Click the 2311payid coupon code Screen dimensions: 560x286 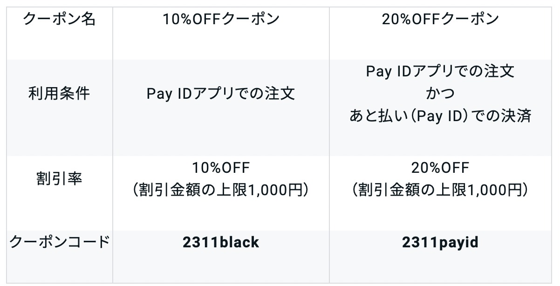440,243
